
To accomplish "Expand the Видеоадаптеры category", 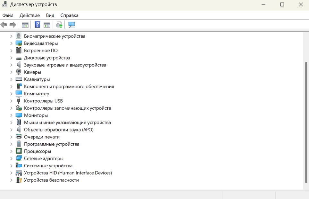I will click(x=11, y=43).
